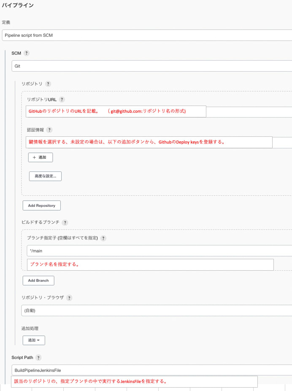
Task: Focus the リポジトリURL input field
Action: click(159, 111)
